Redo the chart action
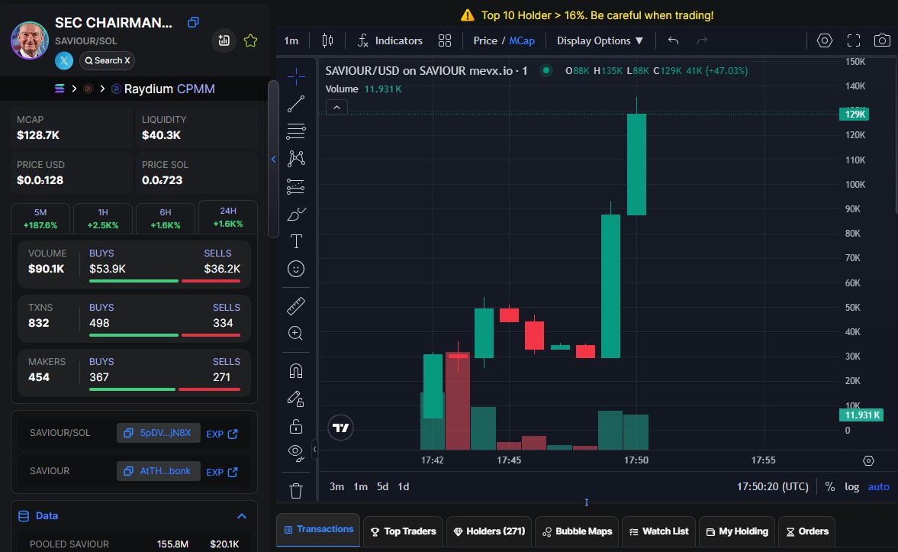898x552 pixels. [702, 40]
